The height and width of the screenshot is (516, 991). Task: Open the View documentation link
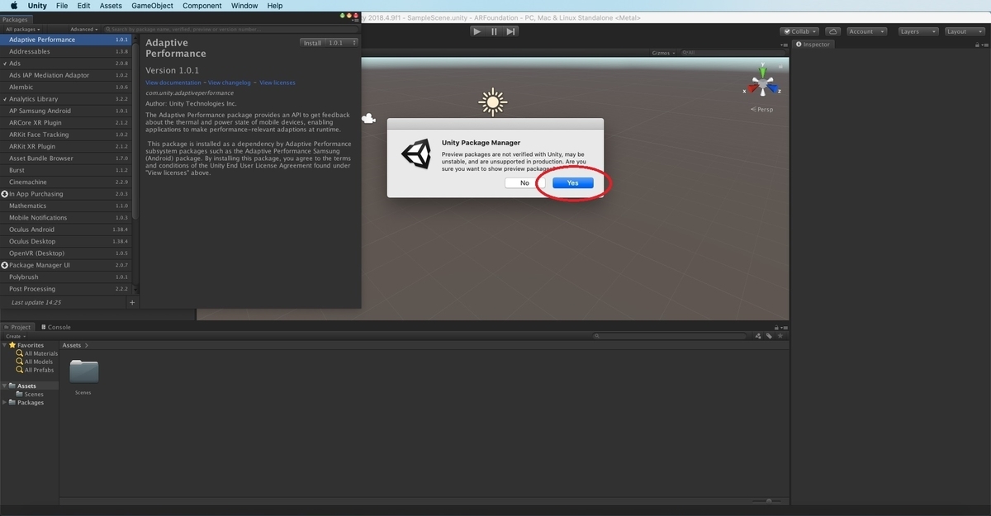(173, 83)
